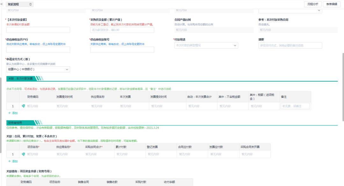Viewport: 344px width, 186px height.
Task: Click the 销售合同 column header
Action: tap(83, 182)
